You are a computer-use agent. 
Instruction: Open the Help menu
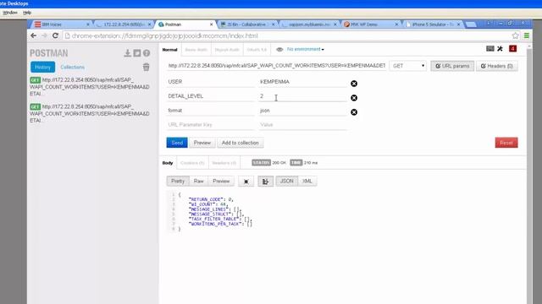pyautogui.click(x=27, y=13)
